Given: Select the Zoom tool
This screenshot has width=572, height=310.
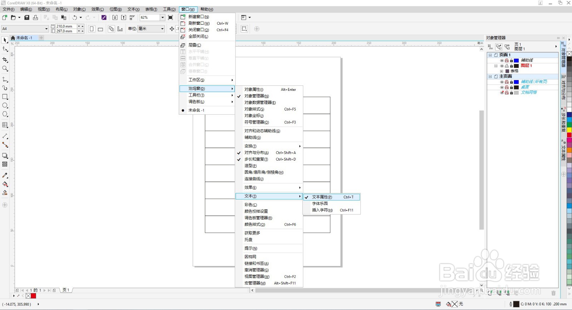Looking at the screenshot, I should coord(5,69).
